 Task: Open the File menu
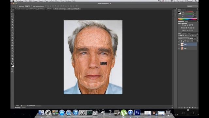click(26, 1)
